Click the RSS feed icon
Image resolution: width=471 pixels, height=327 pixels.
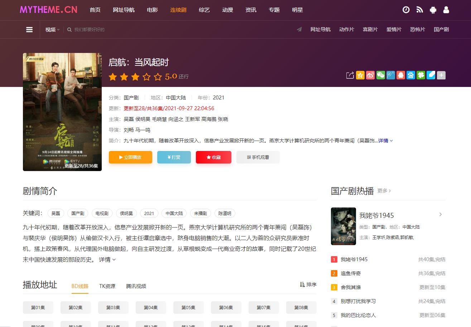tap(419, 10)
